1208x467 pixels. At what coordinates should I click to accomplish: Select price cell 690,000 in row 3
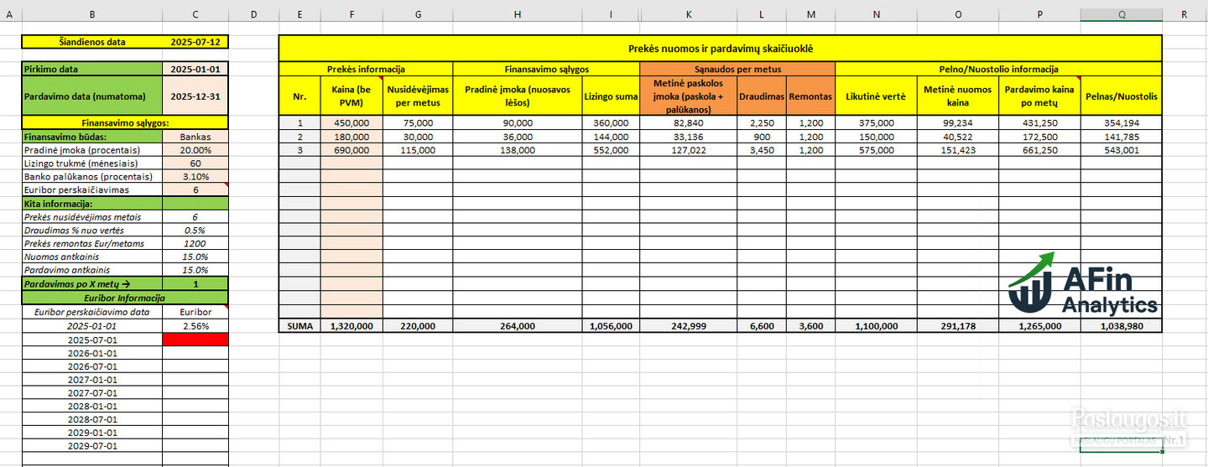click(x=351, y=149)
